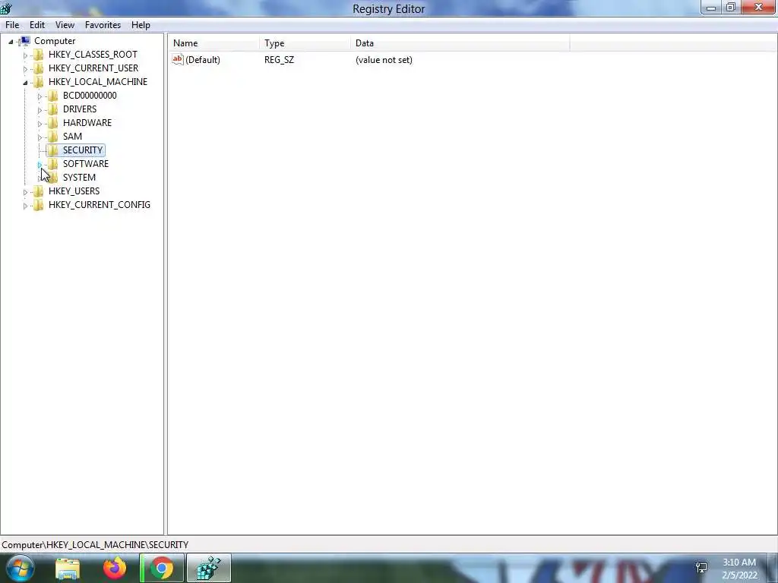
Task: Click the SAM folder icon
Action: coord(53,137)
